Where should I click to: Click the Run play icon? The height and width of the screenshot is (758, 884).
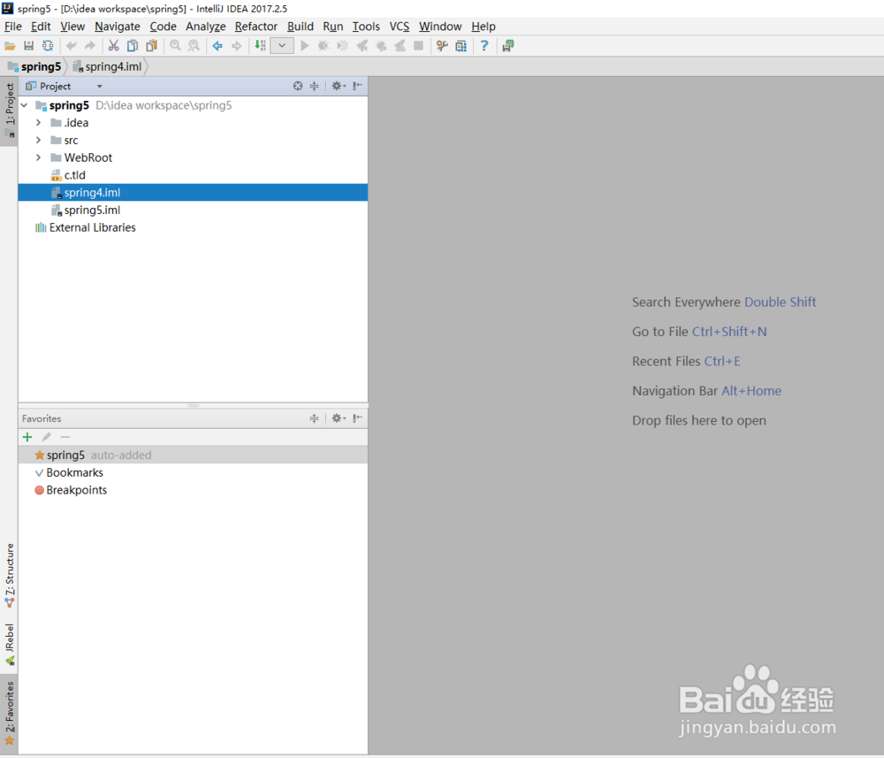click(304, 46)
